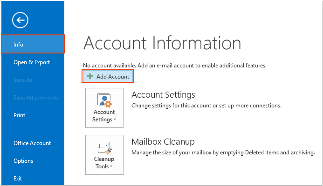The width and height of the screenshot is (323, 186).
Task: Click Exit in the sidebar
Action: [18, 179]
